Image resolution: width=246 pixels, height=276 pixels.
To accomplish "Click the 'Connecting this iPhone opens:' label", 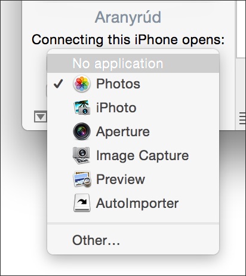I will coord(128,39).
